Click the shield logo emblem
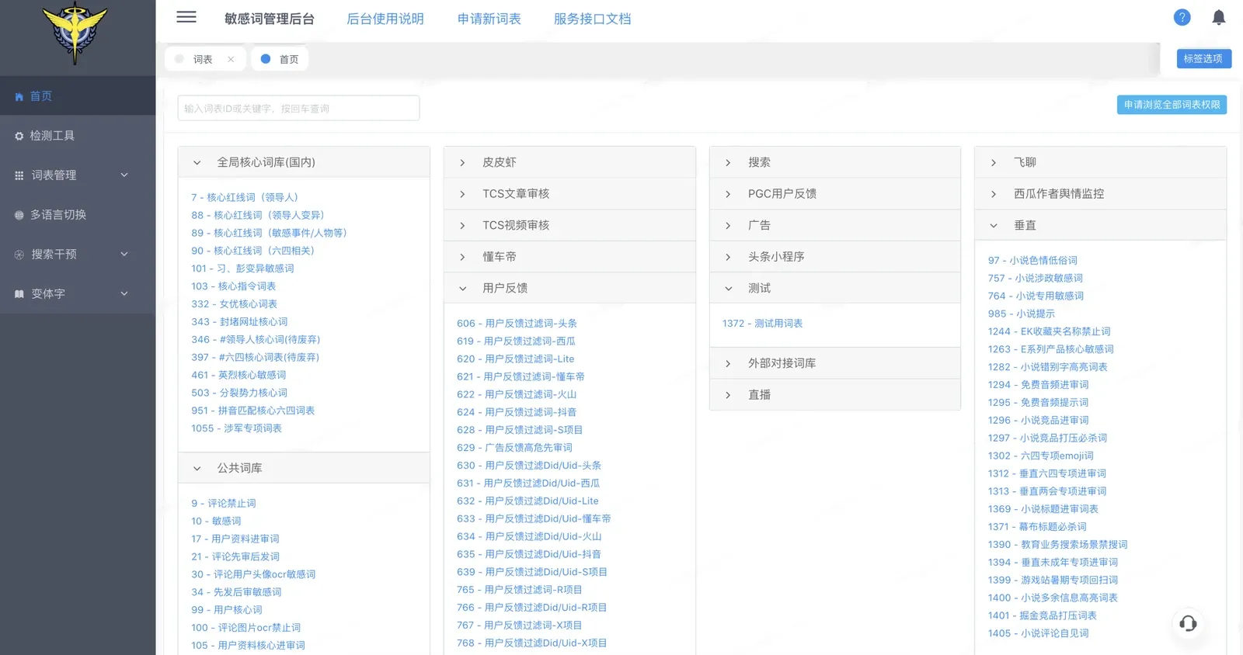1243x655 pixels. pos(75,33)
